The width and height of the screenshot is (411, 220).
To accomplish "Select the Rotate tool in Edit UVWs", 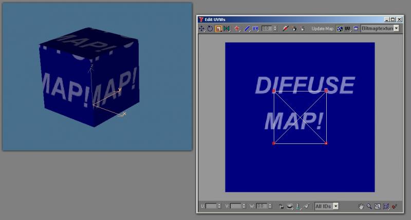I will point(210,29).
